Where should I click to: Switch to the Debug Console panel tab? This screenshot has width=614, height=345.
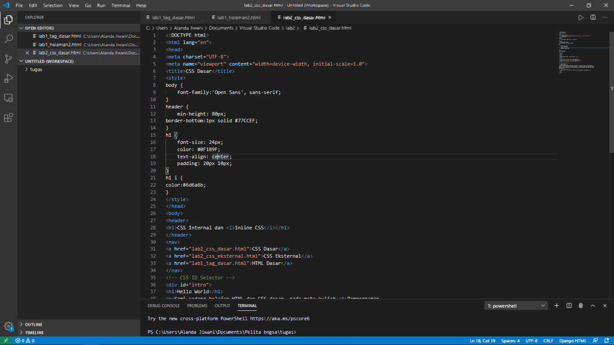164,306
